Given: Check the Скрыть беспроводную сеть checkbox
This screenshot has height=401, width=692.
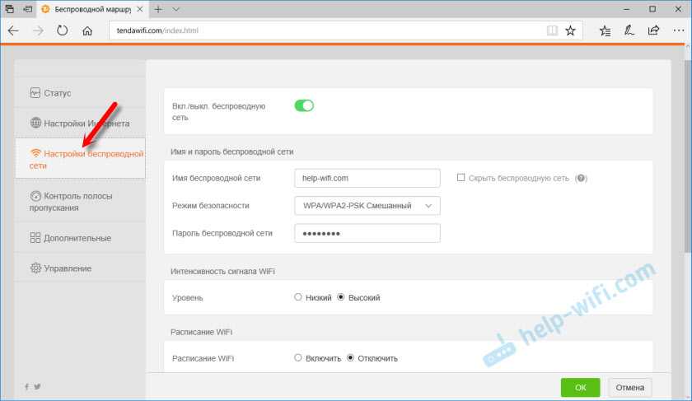Looking at the screenshot, I should coord(462,178).
